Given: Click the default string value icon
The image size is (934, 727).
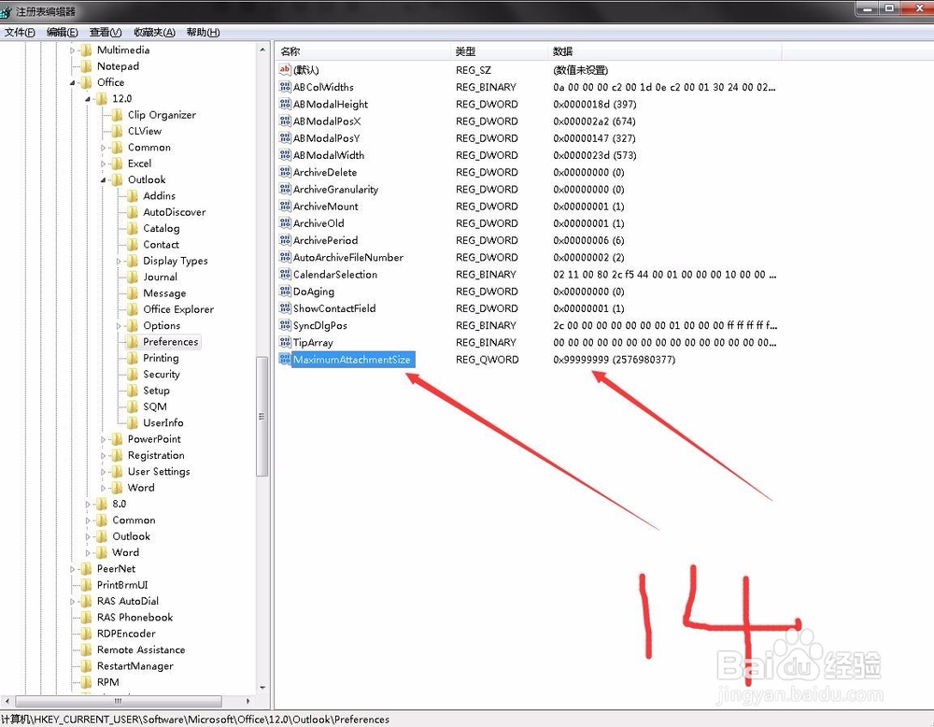Looking at the screenshot, I should click(285, 70).
